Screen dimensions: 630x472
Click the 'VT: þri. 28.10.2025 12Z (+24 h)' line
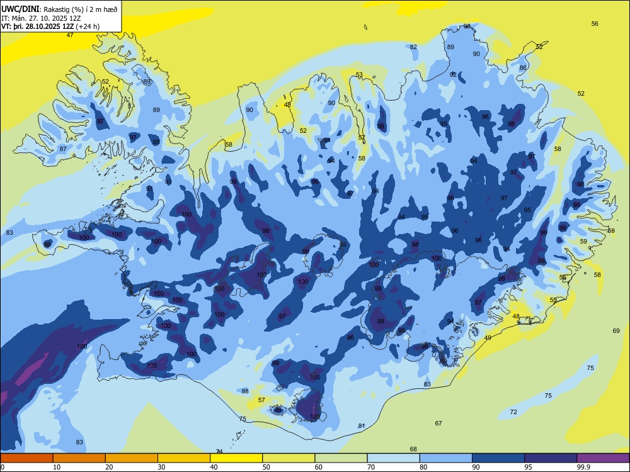50,26
